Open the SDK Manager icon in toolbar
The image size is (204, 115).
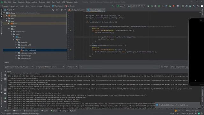pyautogui.click(x=194, y=6)
